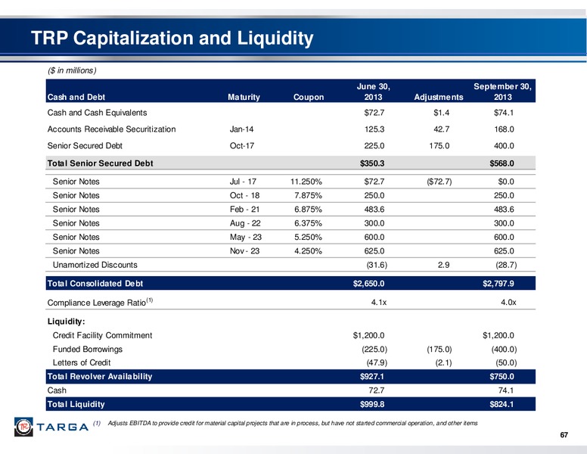The height and width of the screenshot is (454, 587).
Task: Click the "$2,797.9" total
Action: [x=498, y=284]
